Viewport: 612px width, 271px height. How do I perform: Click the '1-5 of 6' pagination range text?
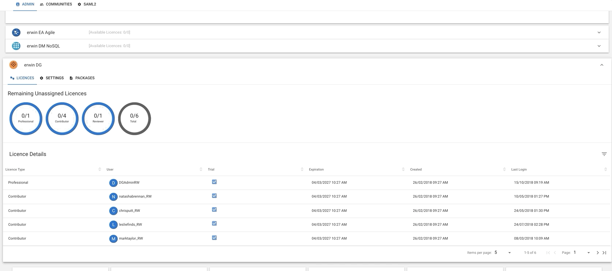tap(530, 253)
